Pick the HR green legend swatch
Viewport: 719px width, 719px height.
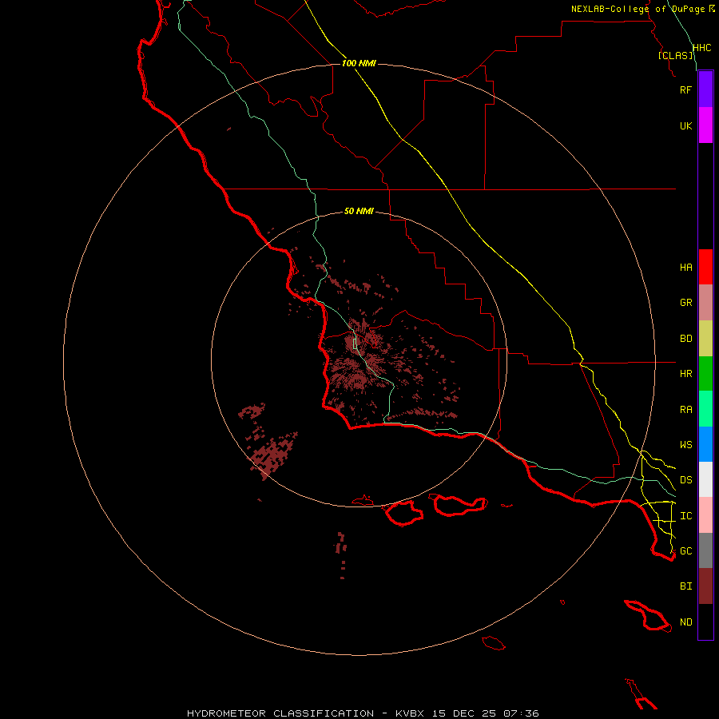coord(705,374)
